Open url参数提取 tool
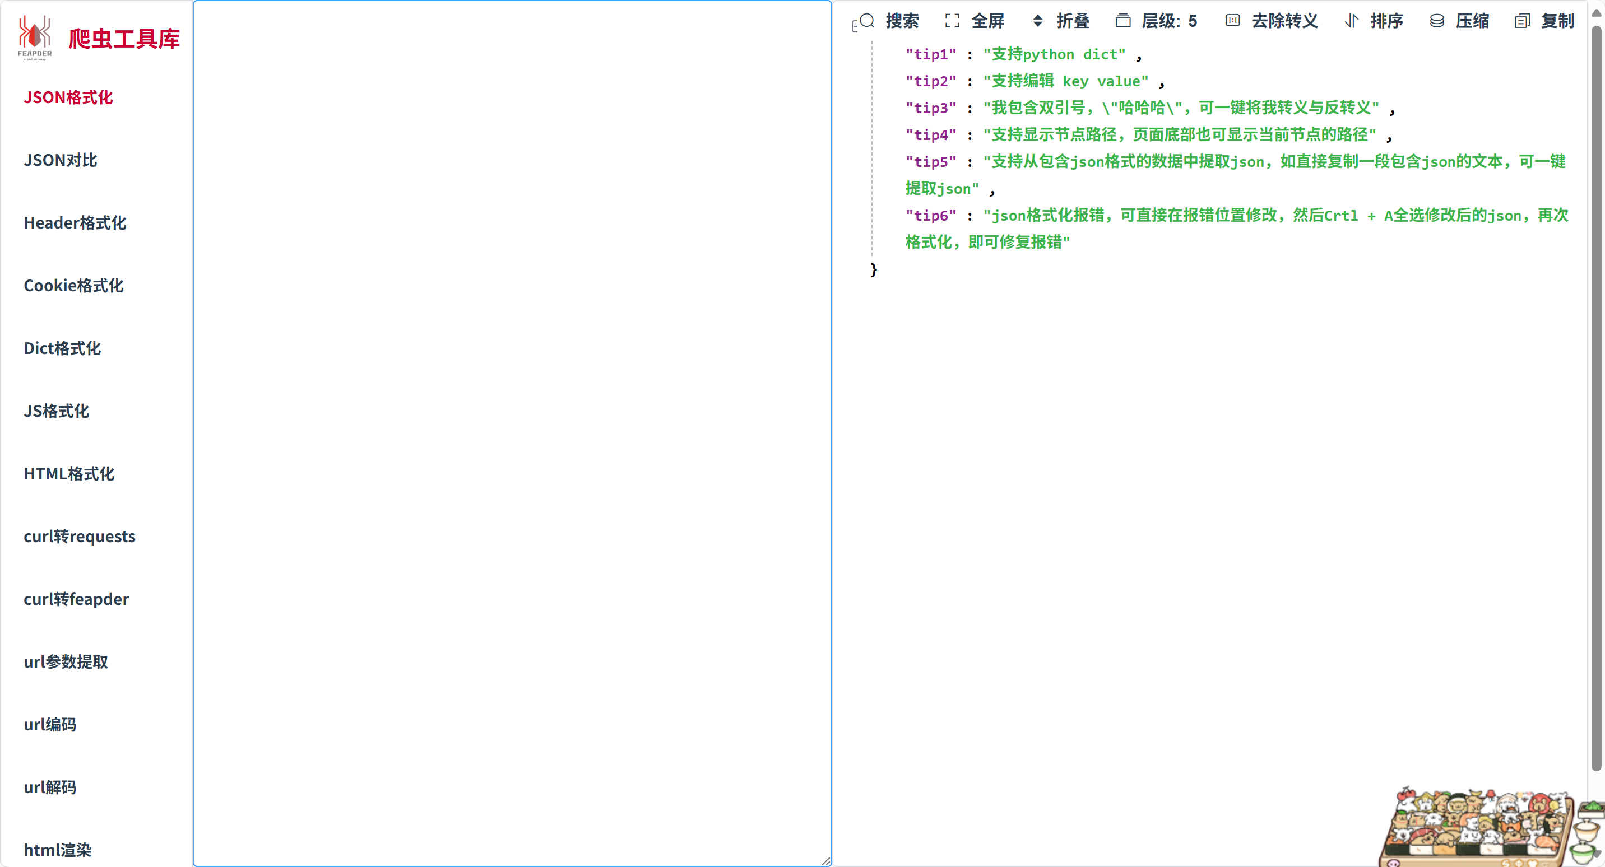Viewport: 1605px width, 867px height. pyautogui.click(x=66, y=662)
